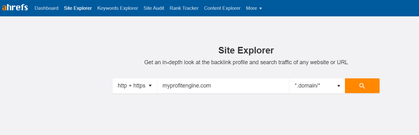Viewport: 419px width, 135px height.
Task: Open Site Audit
Action: click(x=154, y=8)
